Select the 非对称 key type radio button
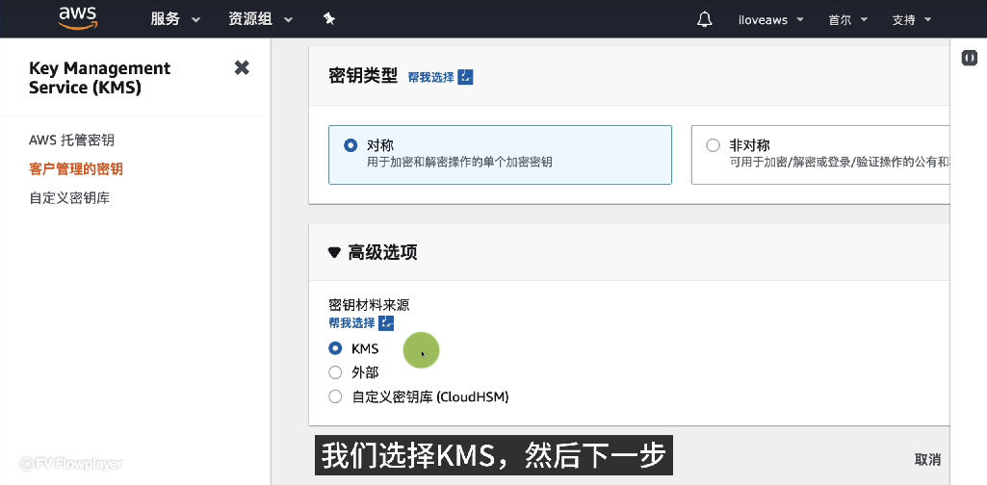 point(713,145)
